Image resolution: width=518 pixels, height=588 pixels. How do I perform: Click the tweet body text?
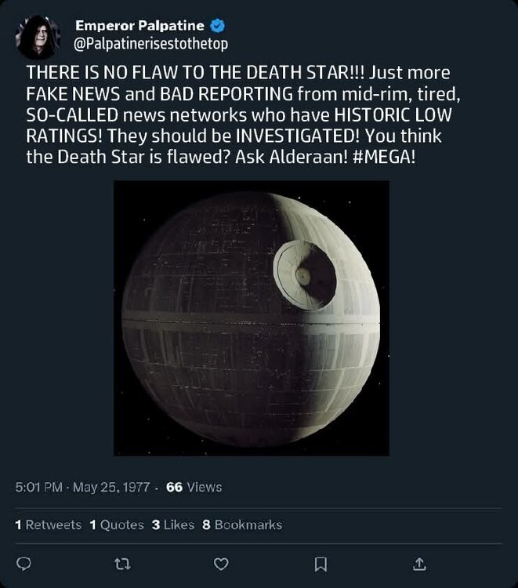click(235, 114)
